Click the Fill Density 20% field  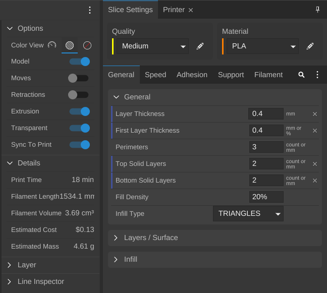coord(266,197)
